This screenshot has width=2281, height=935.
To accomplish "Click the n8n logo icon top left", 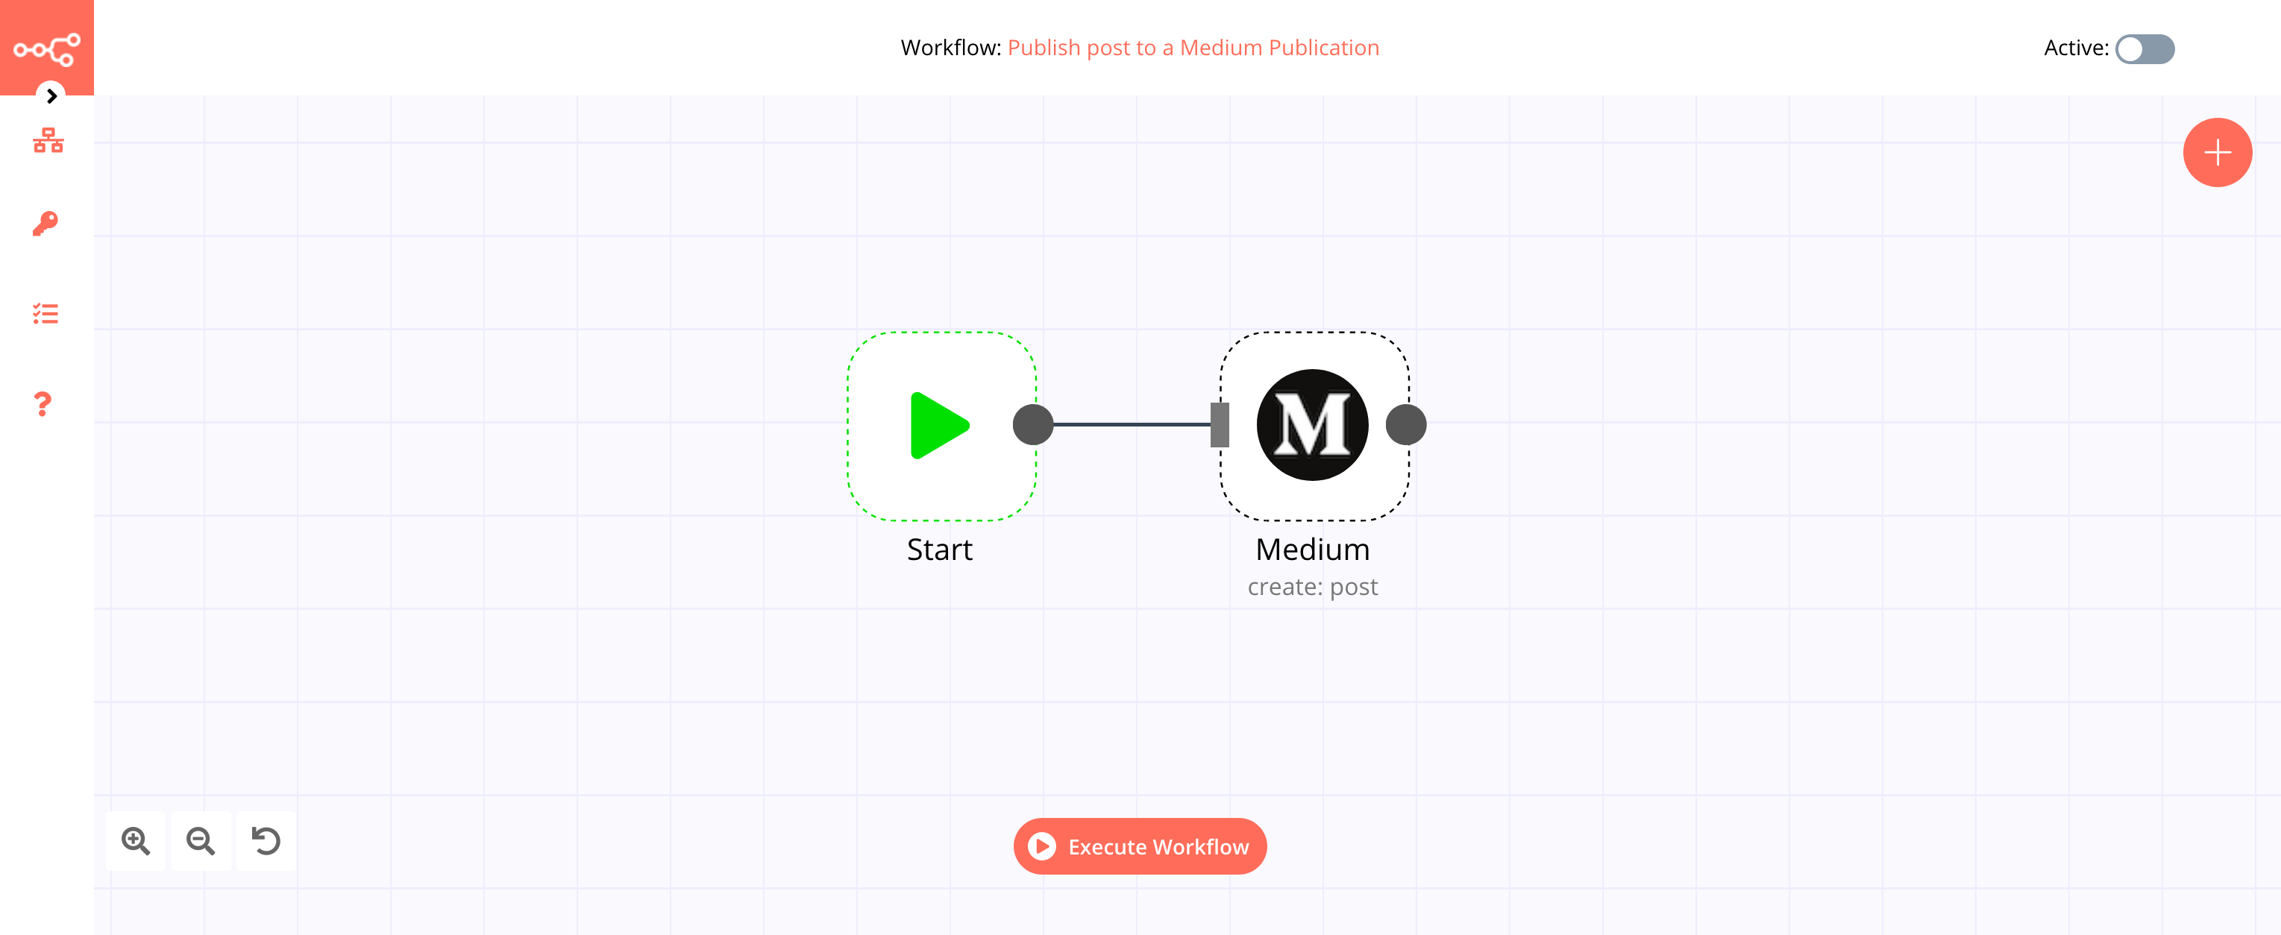I will point(46,46).
